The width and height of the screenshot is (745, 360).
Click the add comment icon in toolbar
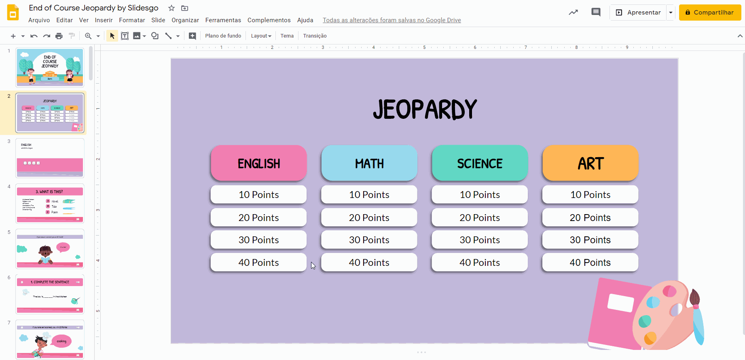(x=193, y=36)
